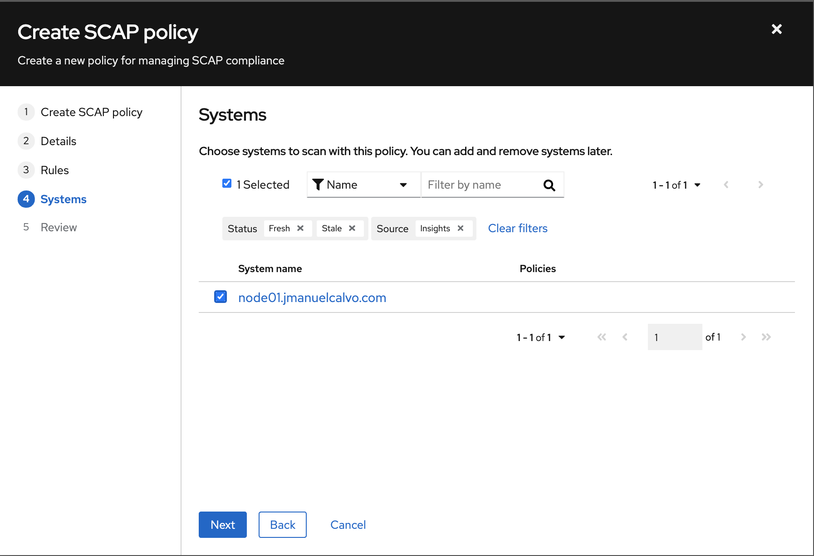Click the Clear filters link
This screenshot has width=814, height=556.
click(518, 228)
